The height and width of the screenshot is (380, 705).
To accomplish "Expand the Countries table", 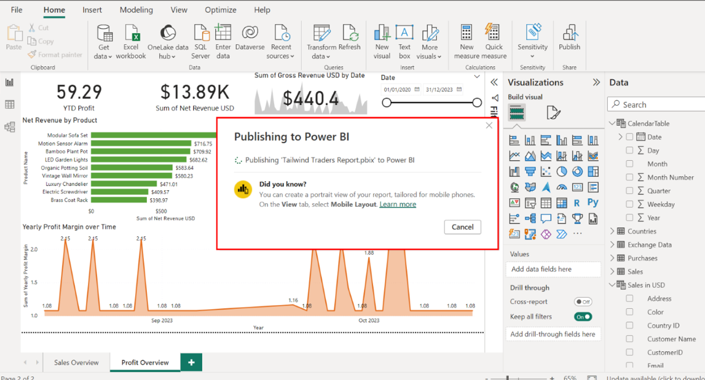I will click(612, 231).
